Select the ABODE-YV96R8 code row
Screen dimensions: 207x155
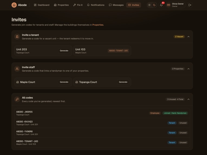click(102, 133)
